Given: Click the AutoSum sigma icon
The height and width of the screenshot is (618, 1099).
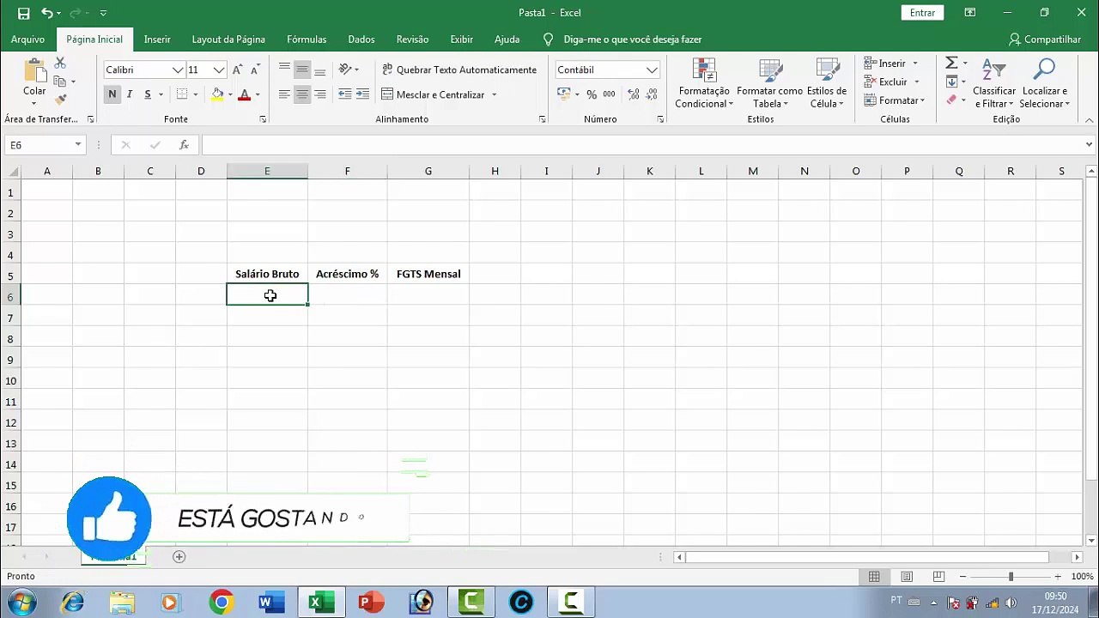Looking at the screenshot, I should pyautogui.click(x=951, y=64).
